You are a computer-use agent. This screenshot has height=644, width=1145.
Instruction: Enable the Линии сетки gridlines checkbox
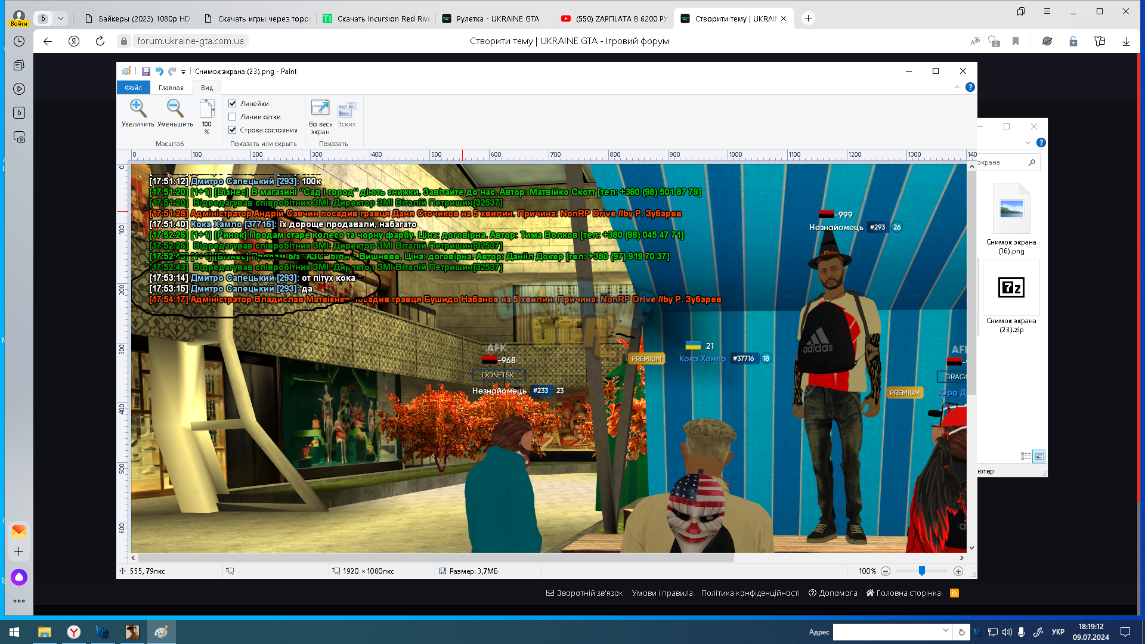click(x=233, y=117)
